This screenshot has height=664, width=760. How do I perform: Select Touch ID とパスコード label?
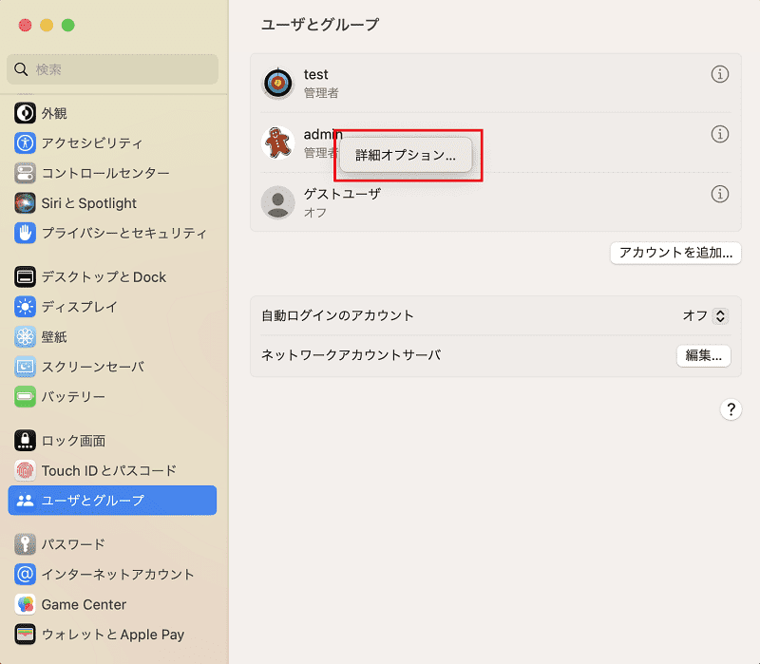click(x=109, y=470)
